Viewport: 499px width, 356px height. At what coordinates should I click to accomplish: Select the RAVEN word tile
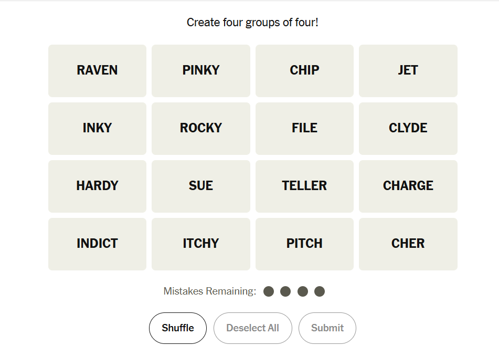tap(97, 71)
